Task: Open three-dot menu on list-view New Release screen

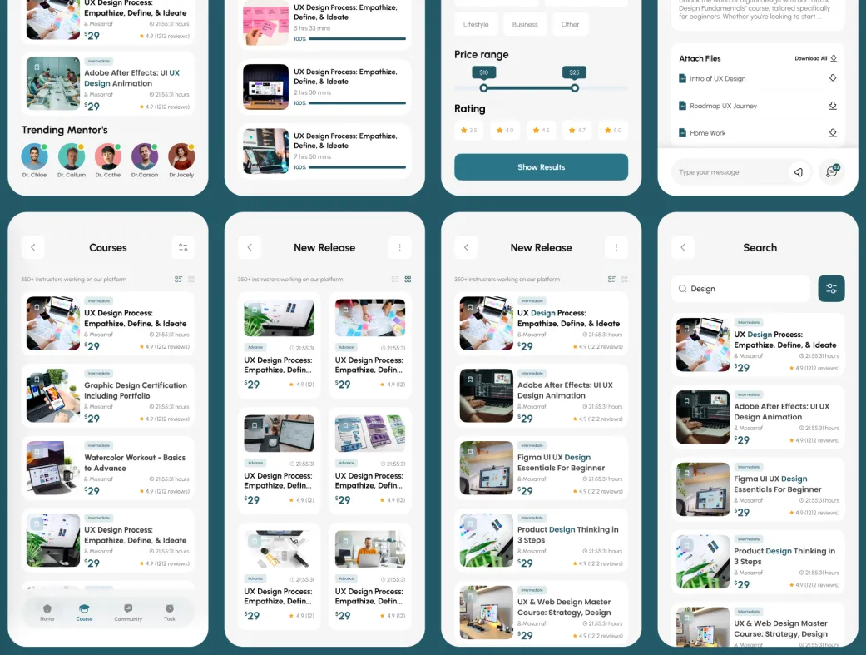Action: [x=616, y=247]
